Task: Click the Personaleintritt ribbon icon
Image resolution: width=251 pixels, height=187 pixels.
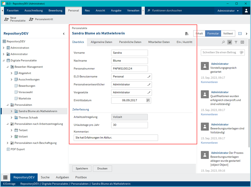Action: pyautogui.click(x=31, y=19)
